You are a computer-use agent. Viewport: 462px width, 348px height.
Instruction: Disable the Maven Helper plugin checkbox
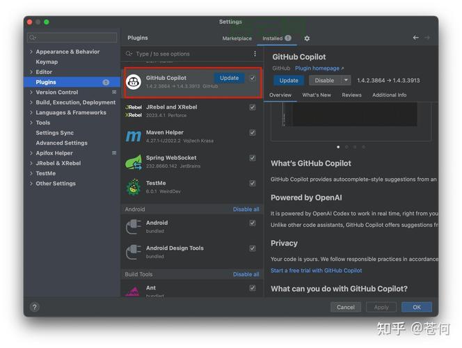pos(253,133)
